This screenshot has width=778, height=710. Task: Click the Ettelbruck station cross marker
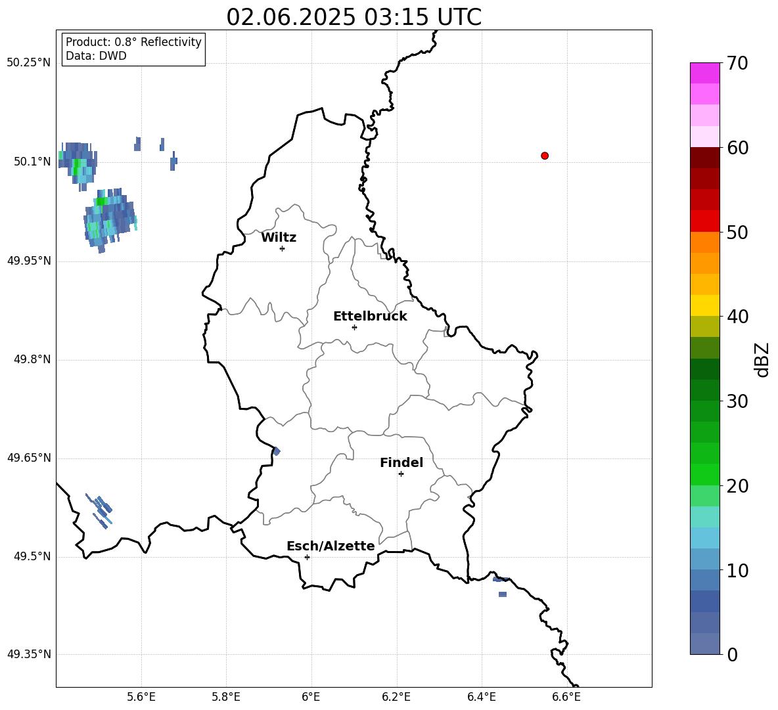354,327
